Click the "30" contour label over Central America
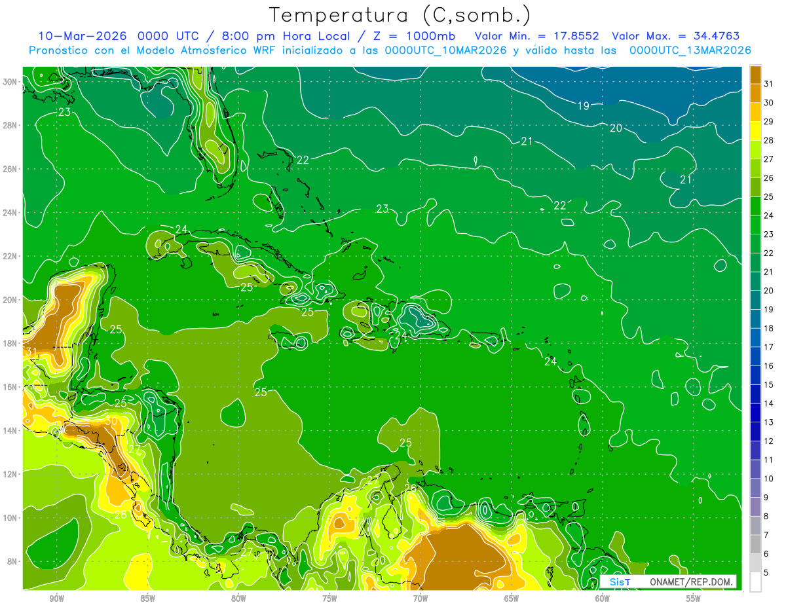The width and height of the screenshot is (786, 607). [111, 421]
